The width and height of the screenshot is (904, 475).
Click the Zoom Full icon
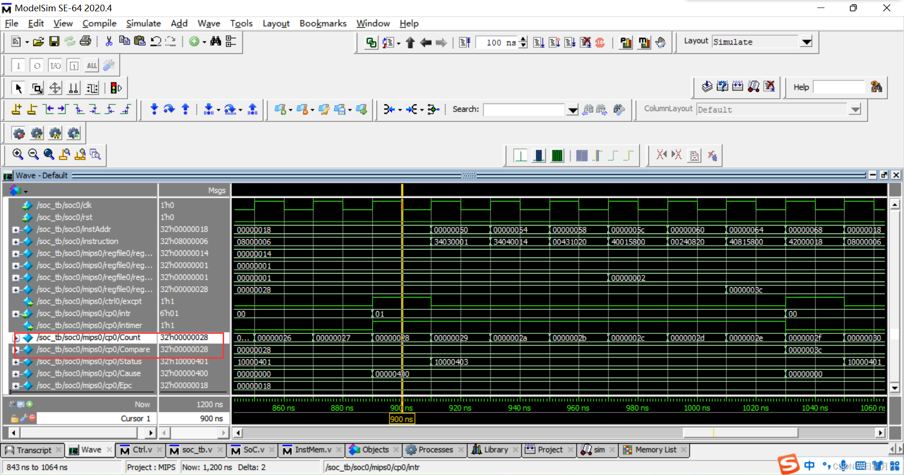(x=48, y=154)
